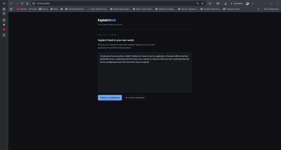Click the 127.0.0.1:8000 address bar
Screen dimensions: 281x150
[x=115, y=3]
